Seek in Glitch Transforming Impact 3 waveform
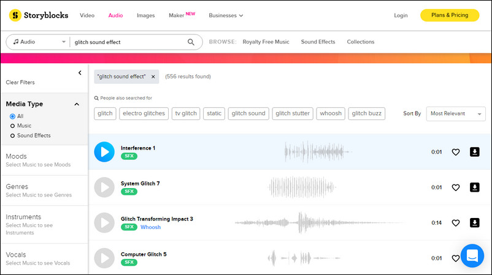The width and height of the screenshot is (492, 275). point(320,223)
